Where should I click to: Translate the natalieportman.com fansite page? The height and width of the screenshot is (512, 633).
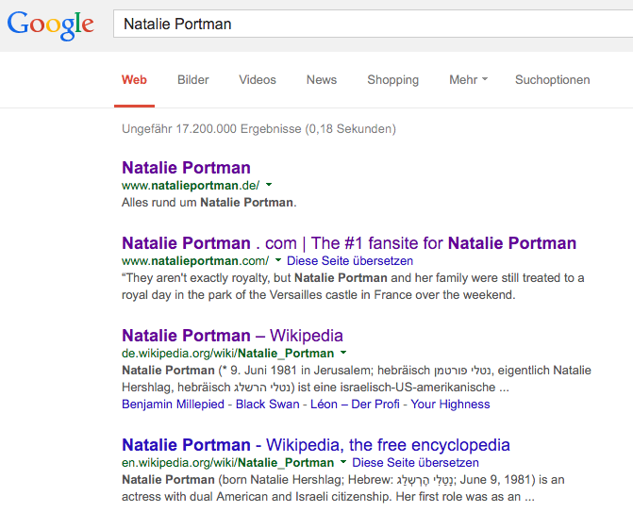tap(350, 261)
